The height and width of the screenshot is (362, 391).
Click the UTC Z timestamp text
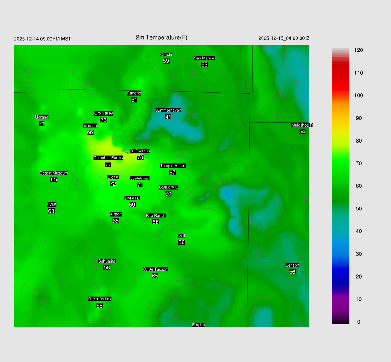[284, 38]
